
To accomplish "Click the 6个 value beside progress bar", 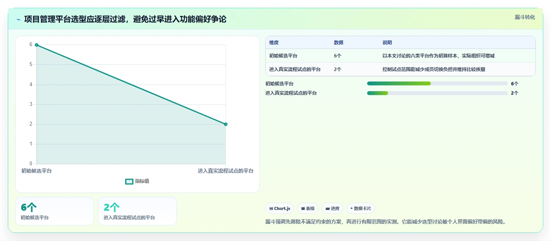I will [x=514, y=83].
